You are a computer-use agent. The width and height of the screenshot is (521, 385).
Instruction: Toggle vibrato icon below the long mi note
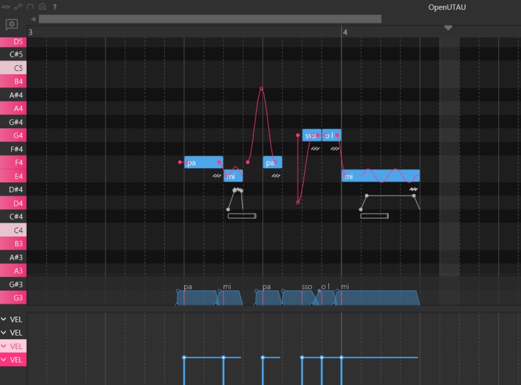coord(414,189)
